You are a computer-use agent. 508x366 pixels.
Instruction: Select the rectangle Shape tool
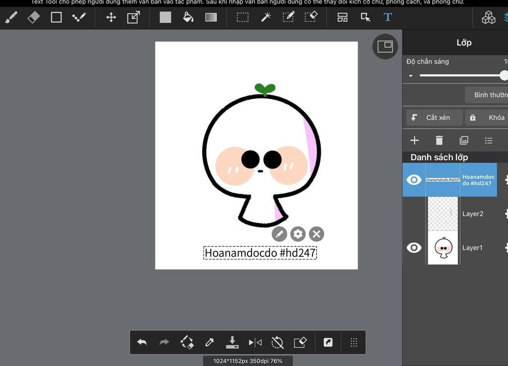[57, 17]
